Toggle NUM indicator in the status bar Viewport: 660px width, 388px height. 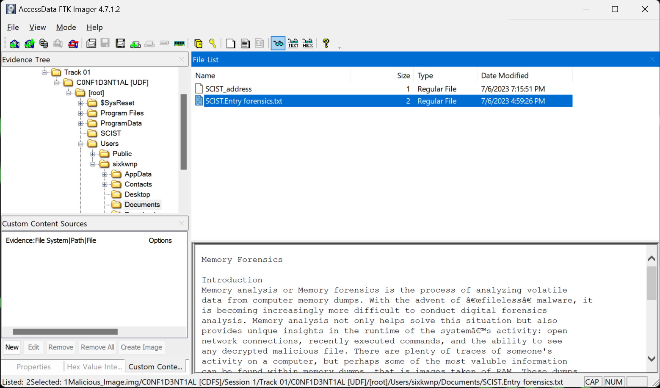coord(614,382)
